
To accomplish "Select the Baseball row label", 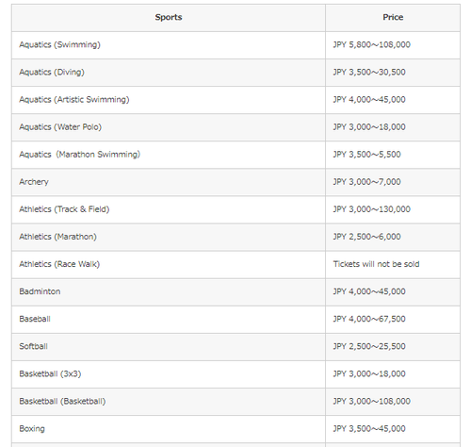I will click(35, 319).
